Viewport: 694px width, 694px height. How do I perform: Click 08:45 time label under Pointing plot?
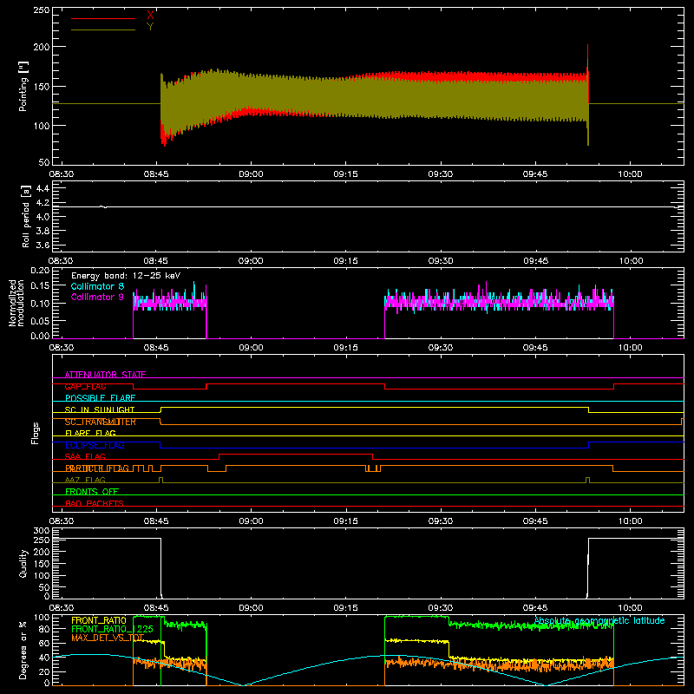[x=156, y=174]
